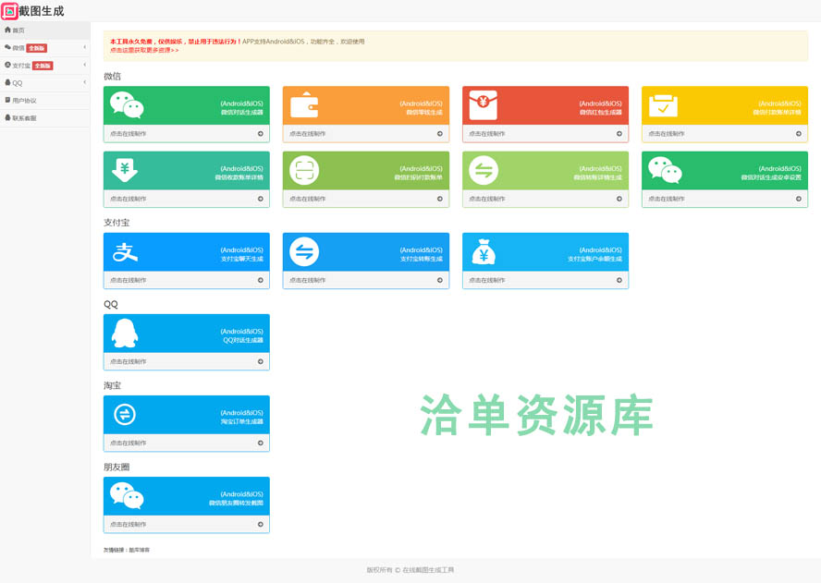
Task: Expand the 支付宝 sidebar chevron
Action: pyautogui.click(x=85, y=65)
